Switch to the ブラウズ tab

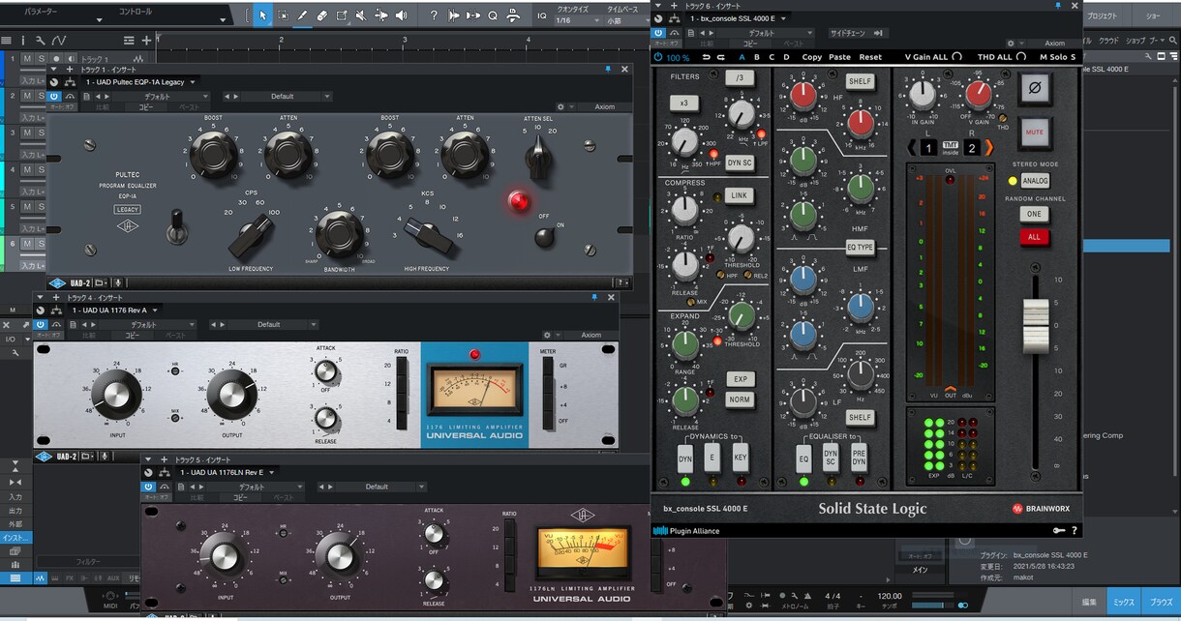click(1161, 602)
